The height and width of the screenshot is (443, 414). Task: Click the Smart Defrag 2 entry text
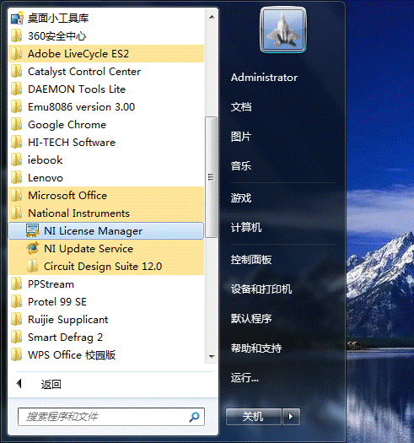65,338
